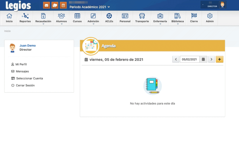Open Mi Perfil link

[21, 64]
